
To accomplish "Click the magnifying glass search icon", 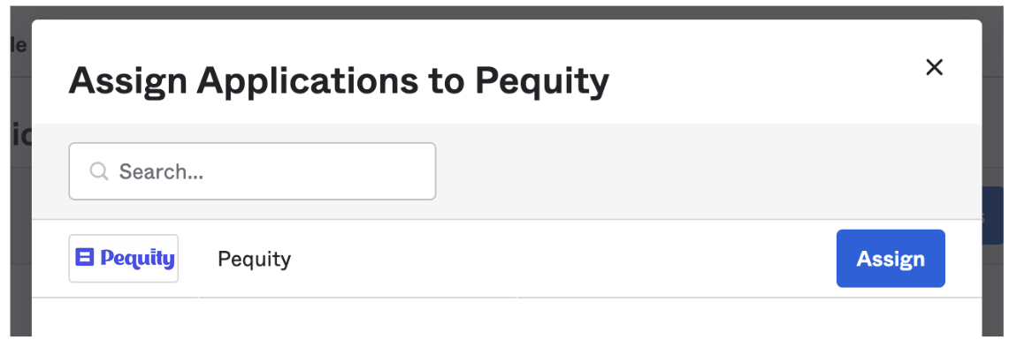I will [x=98, y=171].
